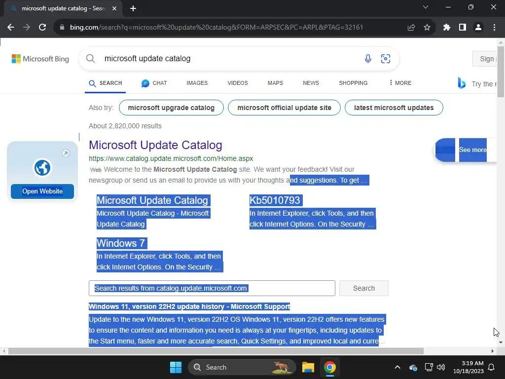Viewport: 505px width, 379px height.
Task: Switch to the NEWS tab
Action: click(311, 83)
